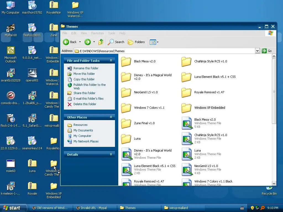Viewport: 283px width, 212px height.
Task: Click the Back arrow icon in Themes window
Action: (66, 42)
